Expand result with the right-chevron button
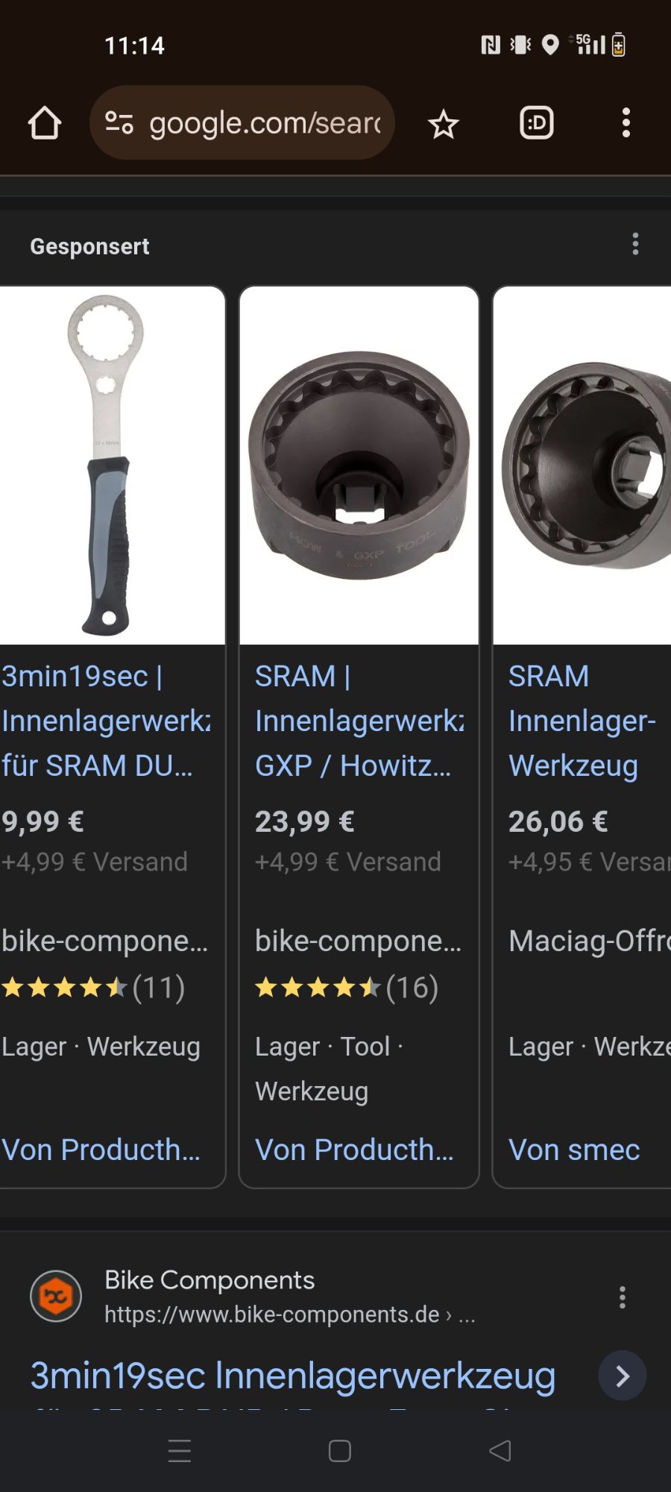Viewport: 671px width, 1492px height. point(623,1376)
